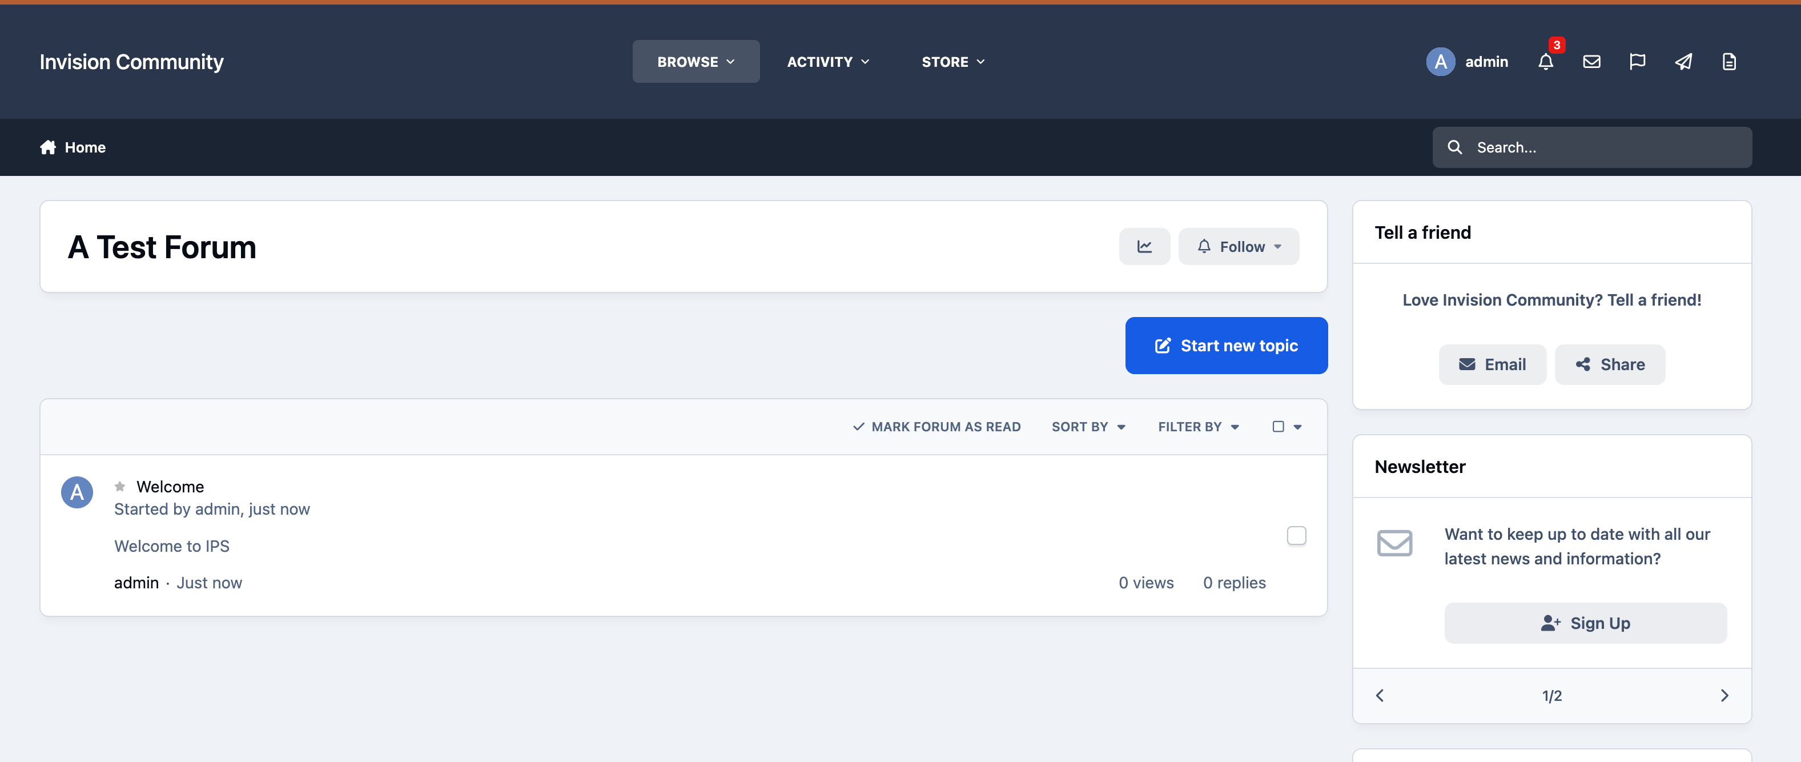Open forum statistics chart icon button
Screen dimensions: 1801x762
point(1144,247)
